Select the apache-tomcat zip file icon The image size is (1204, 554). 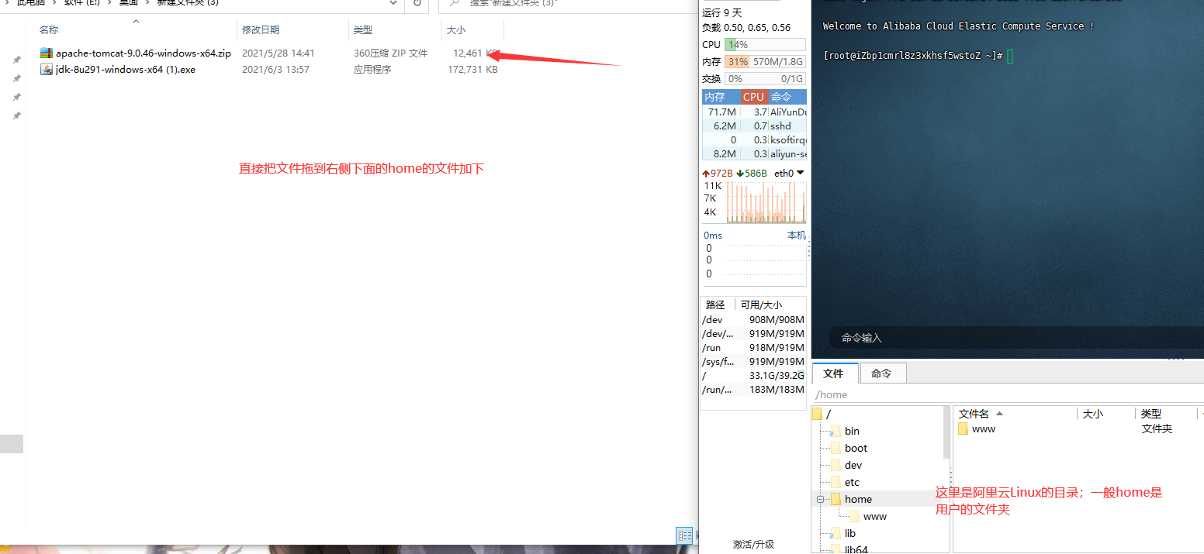pos(47,53)
